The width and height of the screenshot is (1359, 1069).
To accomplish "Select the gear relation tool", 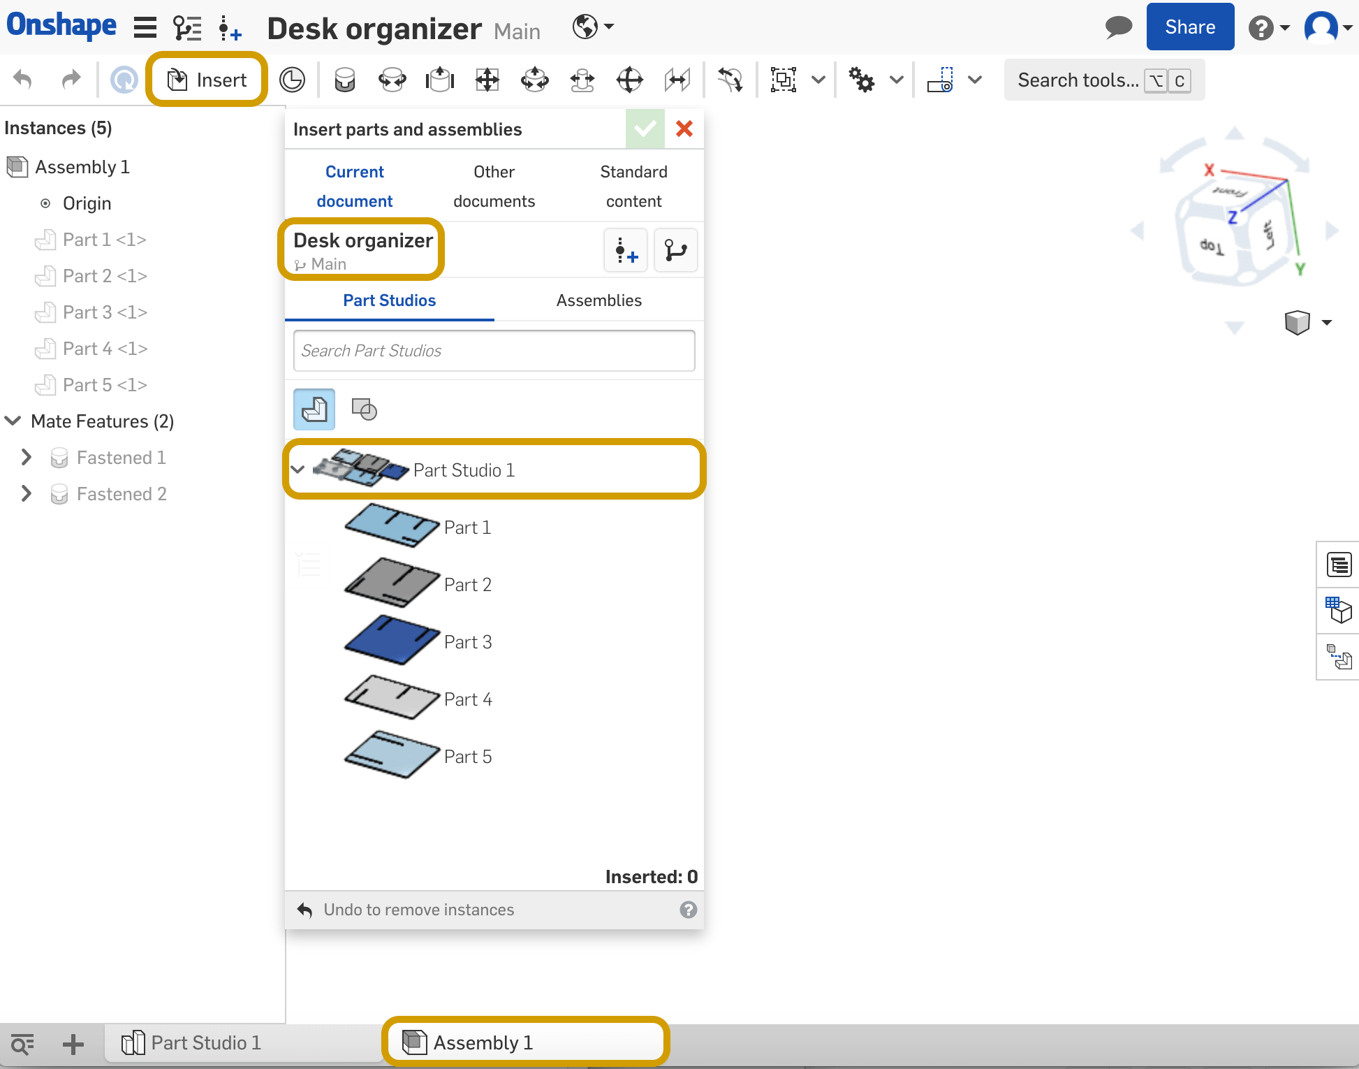I will coord(862,80).
